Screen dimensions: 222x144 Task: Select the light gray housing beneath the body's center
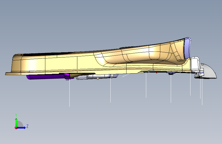point(98,77)
